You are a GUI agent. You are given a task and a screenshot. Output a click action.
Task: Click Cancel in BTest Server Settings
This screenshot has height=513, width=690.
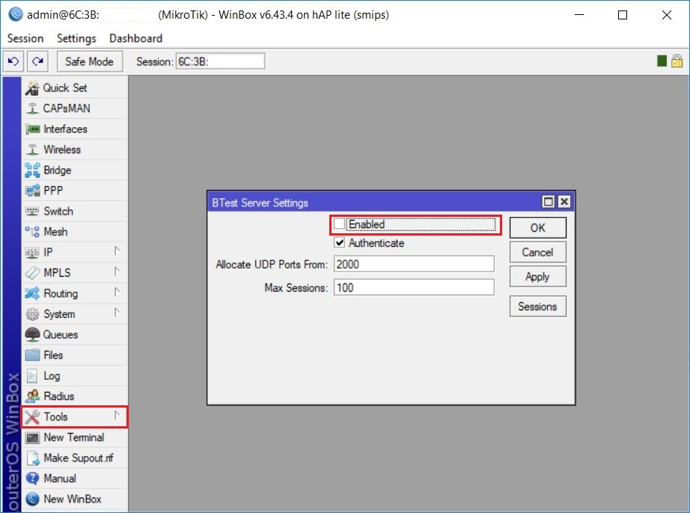tap(538, 252)
